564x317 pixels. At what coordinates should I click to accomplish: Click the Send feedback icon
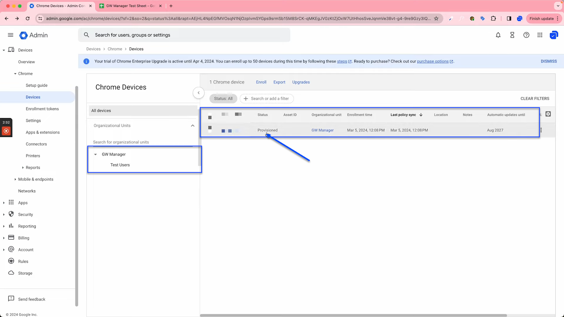tap(11, 299)
